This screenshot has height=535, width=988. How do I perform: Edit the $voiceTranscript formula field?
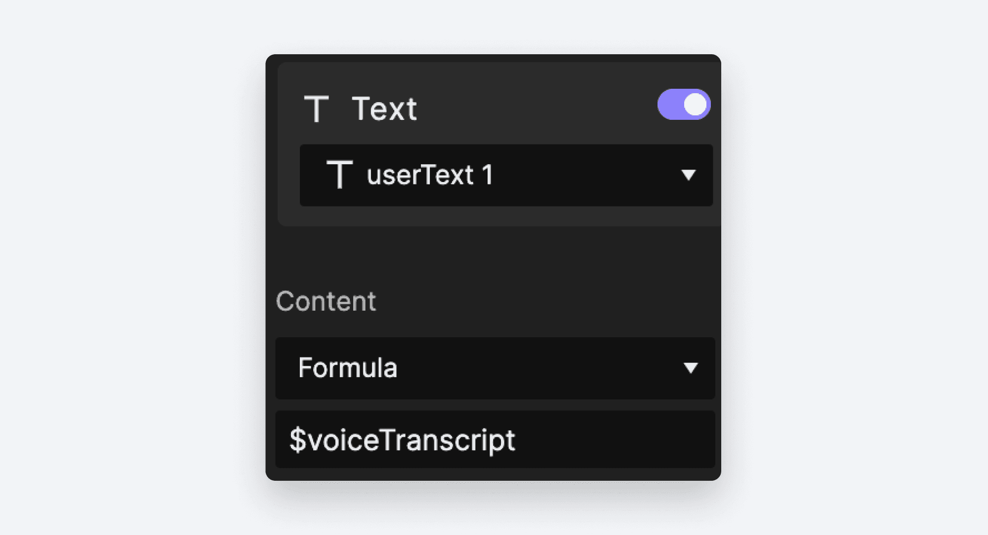coord(494,439)
